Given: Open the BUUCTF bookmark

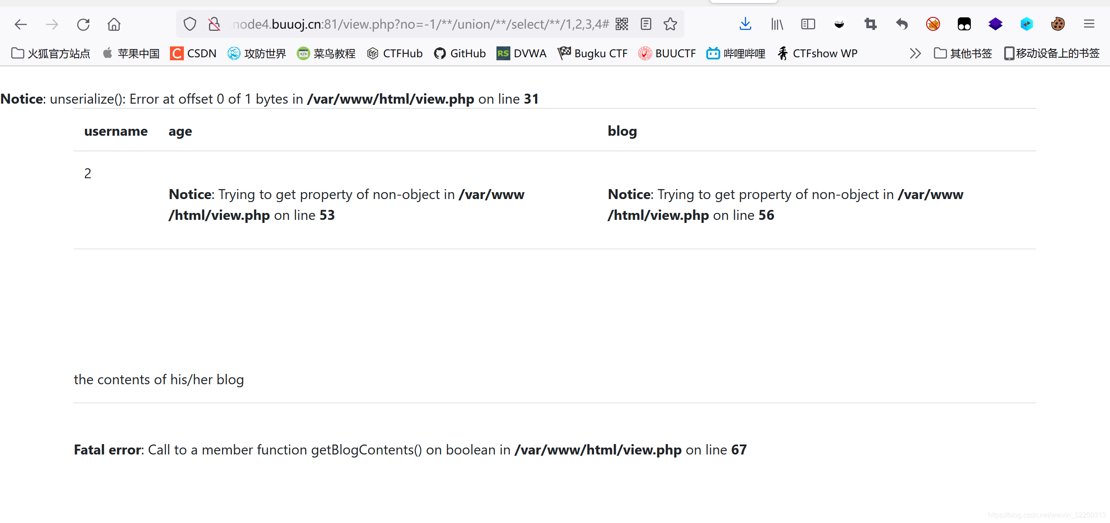Looking at the screenshot, I should (667, 54).
